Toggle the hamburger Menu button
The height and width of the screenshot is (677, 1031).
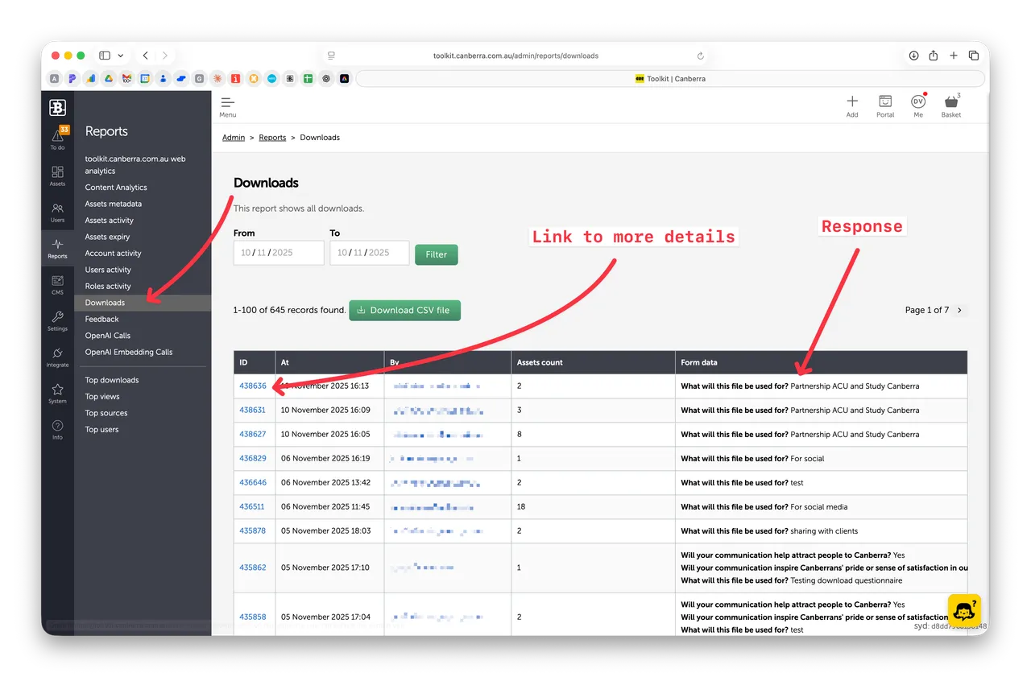tap(228, 106)
